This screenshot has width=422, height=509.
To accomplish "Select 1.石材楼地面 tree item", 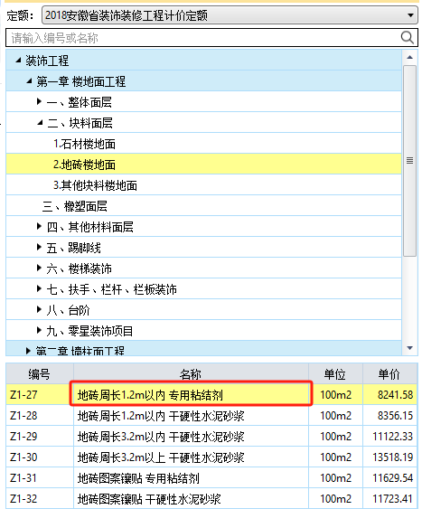I will (x=84, y=144).
